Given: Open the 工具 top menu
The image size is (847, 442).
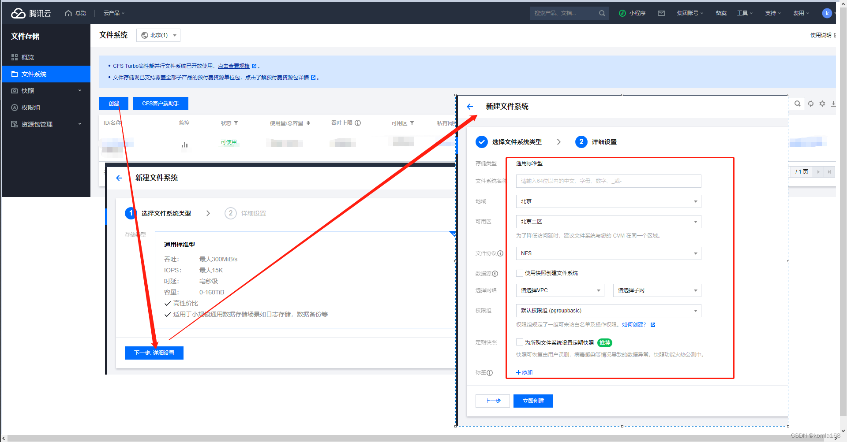Looking at the screenshot, I should 745,13.
